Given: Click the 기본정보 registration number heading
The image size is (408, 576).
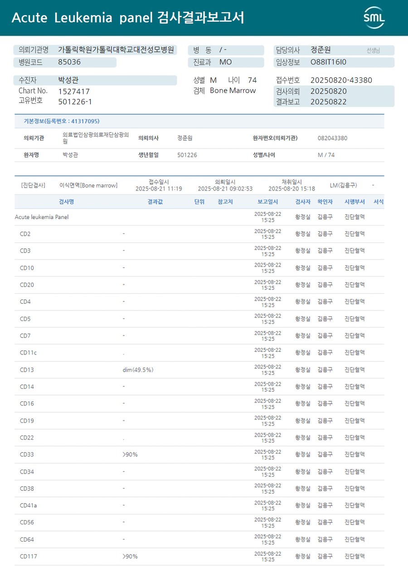Looking at the screenshot, I should pyautogui.click(x=62, y=121).
